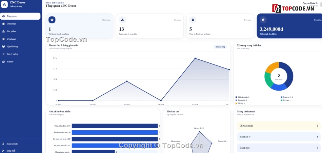Click the Tỷ trọng trạng thái đơn heading
This screenshot has width=322, height=153.
[249, 45]
